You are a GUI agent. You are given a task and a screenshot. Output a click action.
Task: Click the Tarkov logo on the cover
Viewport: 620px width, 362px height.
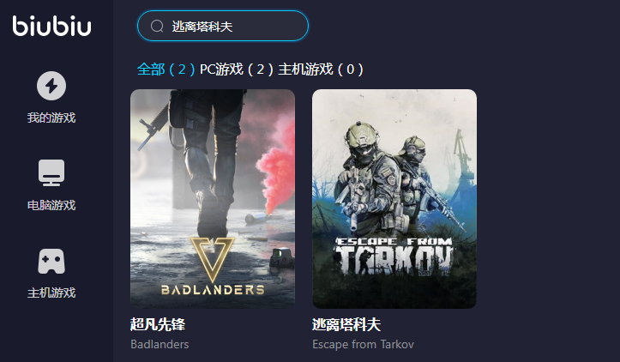click(x=394, y=256)
